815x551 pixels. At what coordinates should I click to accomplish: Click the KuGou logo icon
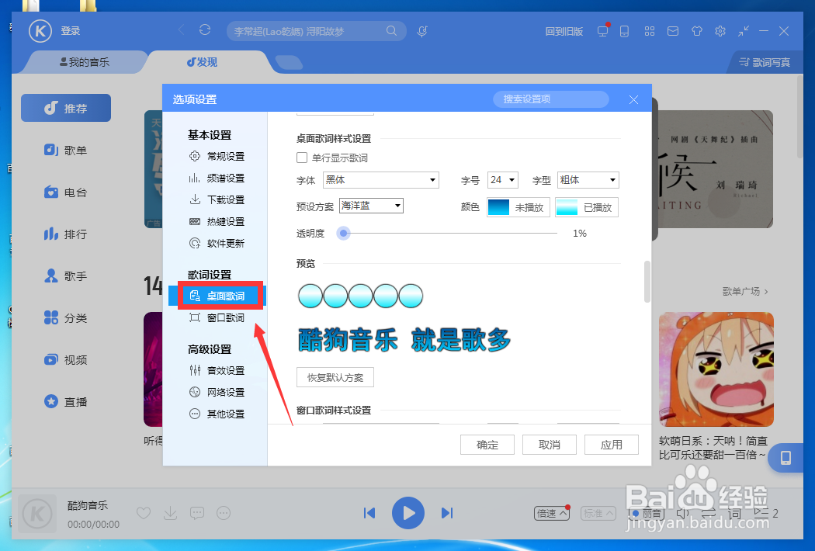[40, 31]
